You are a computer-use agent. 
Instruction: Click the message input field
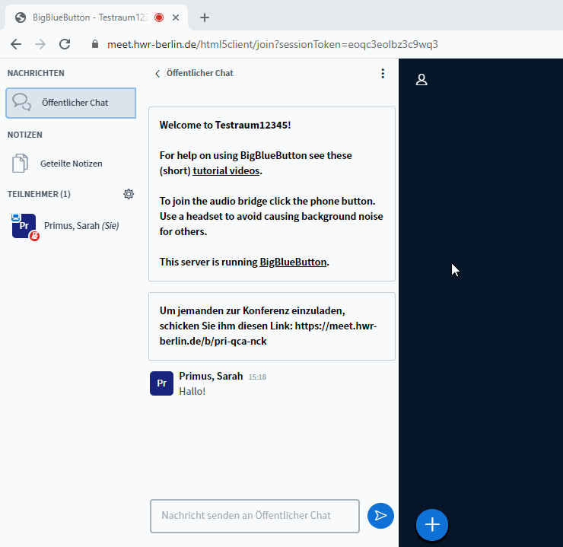[x=255, y=516]
